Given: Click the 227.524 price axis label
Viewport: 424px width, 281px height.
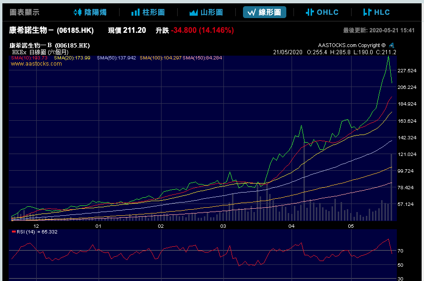Looking at the screenshot, I should click(x=407, y=71).
